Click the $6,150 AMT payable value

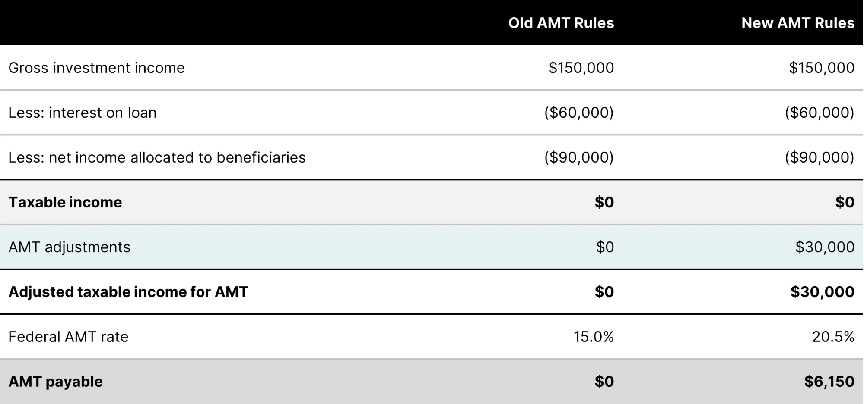829,382
